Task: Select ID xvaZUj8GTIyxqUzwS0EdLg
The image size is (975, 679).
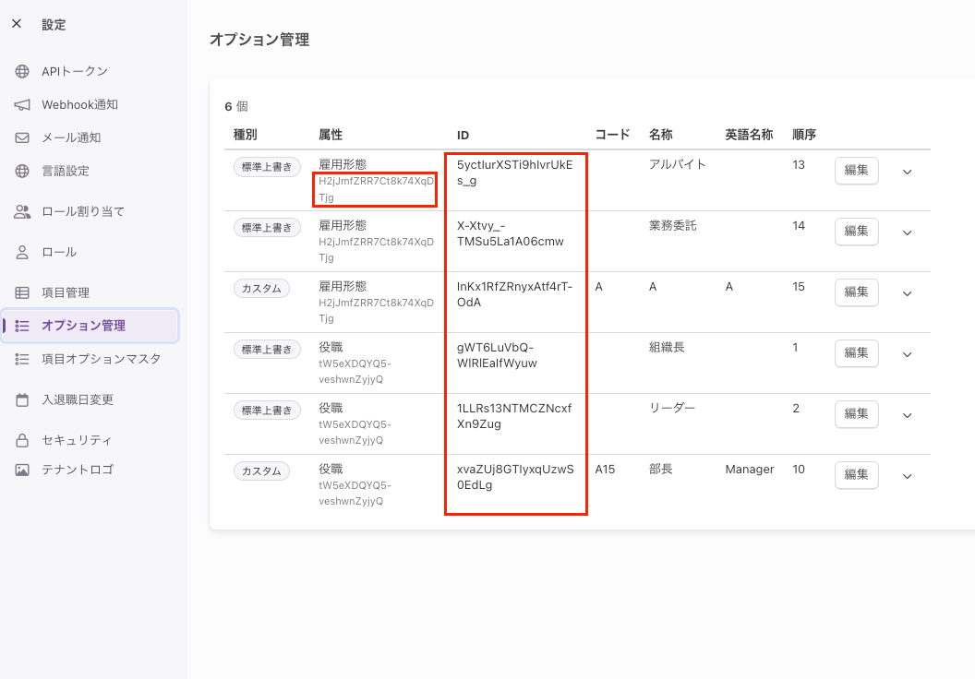Action: (x=515, y=477)
